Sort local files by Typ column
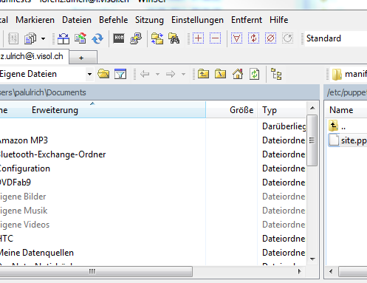Viewport: 367px width, 283px height. click(x=282, y=110)
